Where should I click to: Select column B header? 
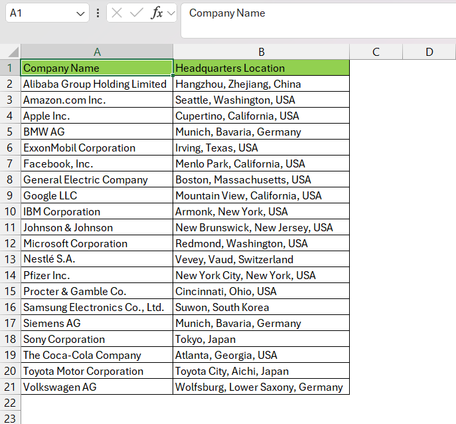(261, 52)
